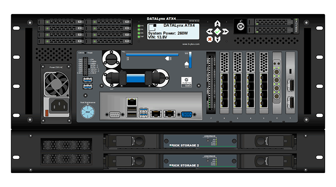
Task: Select the coax connector card in slot 2
Action: (277, 83)
